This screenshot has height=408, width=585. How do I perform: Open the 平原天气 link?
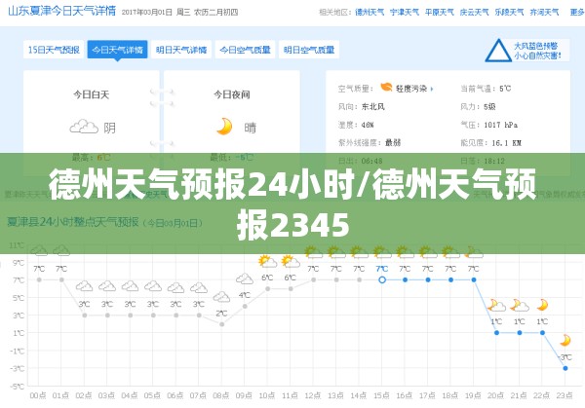point(440,13)
